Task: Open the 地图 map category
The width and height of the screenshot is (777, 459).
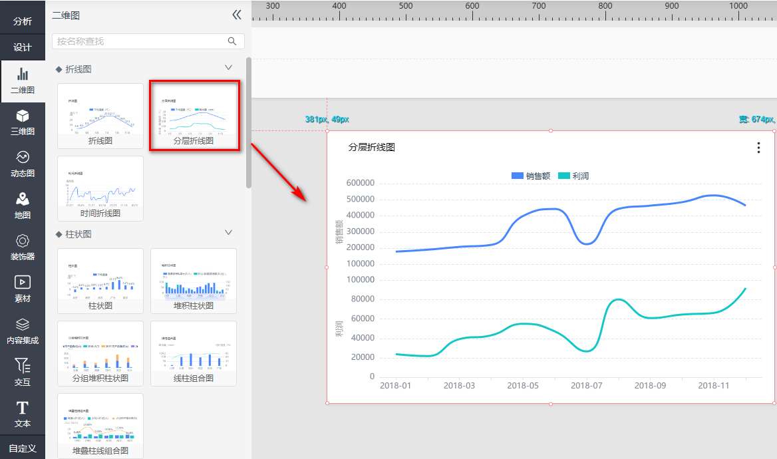Action: [x=23, y=206]
